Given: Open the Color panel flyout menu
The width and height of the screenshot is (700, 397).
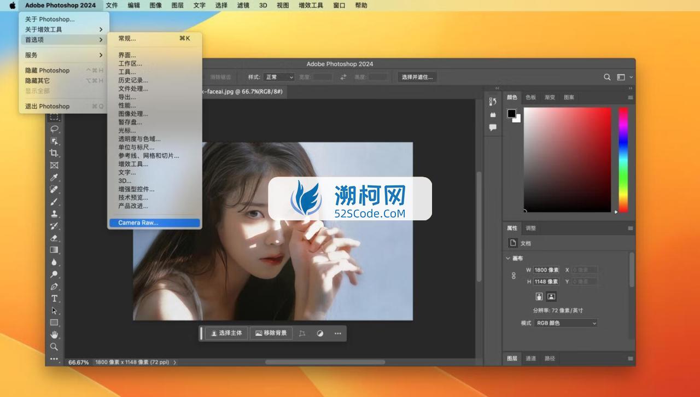Looking at the screenshot, I should point(631,97).
